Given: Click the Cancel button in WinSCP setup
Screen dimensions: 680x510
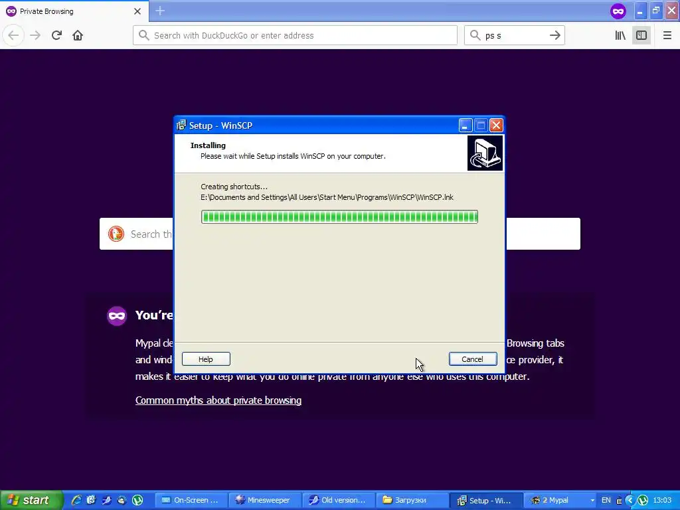Looking at the screenshot, I should (473, 359).
